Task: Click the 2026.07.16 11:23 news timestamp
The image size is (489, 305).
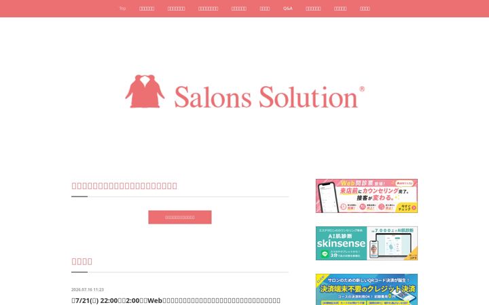Action: [88, 289]
